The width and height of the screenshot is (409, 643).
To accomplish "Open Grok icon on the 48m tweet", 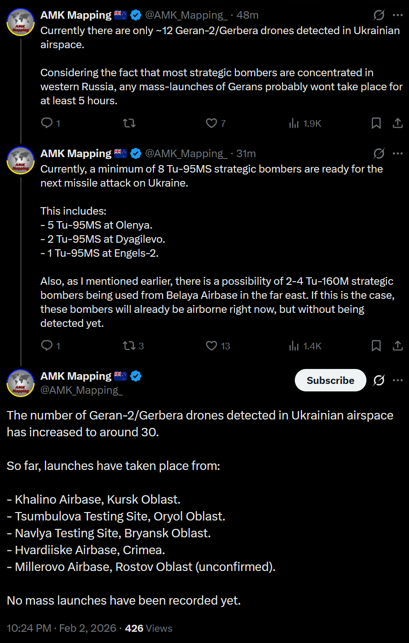I will point(379,15).
